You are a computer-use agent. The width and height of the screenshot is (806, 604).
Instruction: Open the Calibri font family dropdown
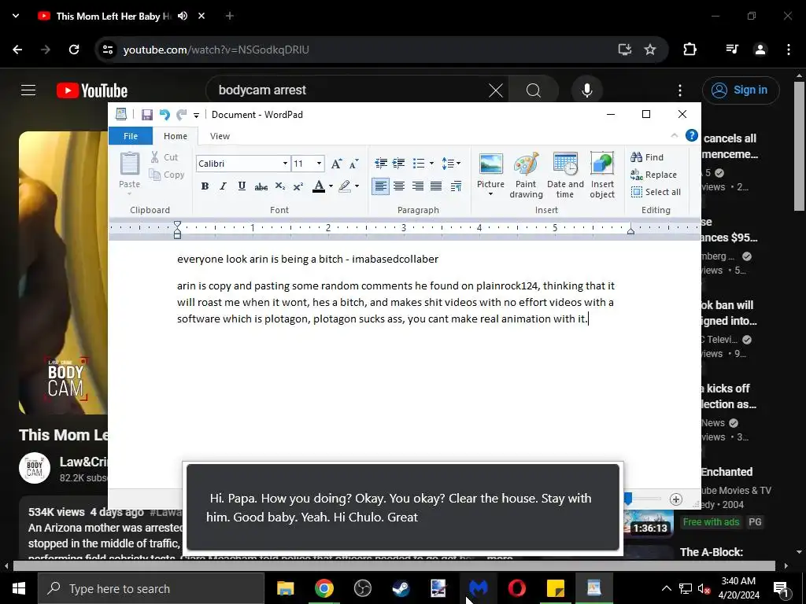pos(285,164)
